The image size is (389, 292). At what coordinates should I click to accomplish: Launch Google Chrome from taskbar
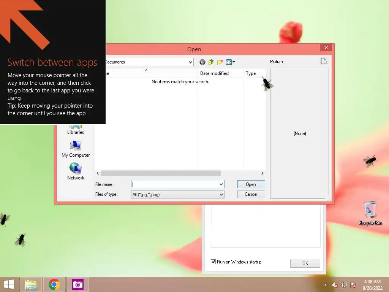pyautogui.click(x=54, y=284)
